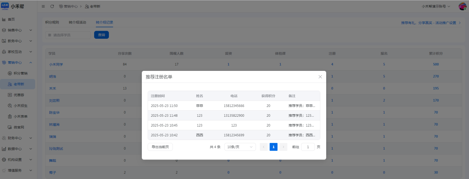Switch to the 转介绍活动 tab
Image resolution: width=469 pixels, height=179 pixels.
77,23
